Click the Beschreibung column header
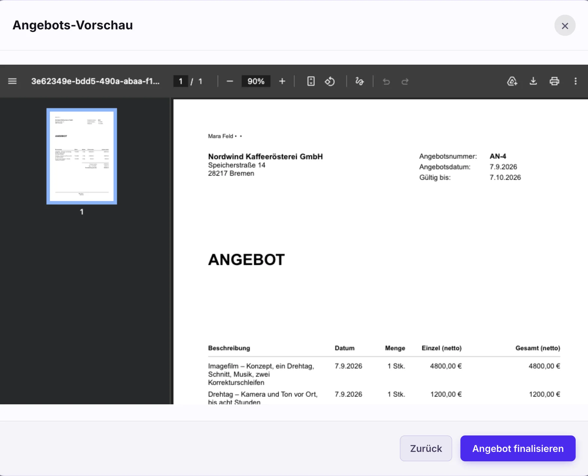The width and height of the screenshot is (588, 476). pyautogui.click(x=229, y=348)
